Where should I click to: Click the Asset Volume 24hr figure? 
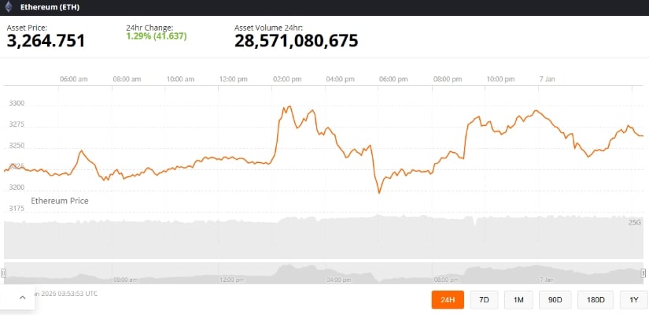click(296, 41)
